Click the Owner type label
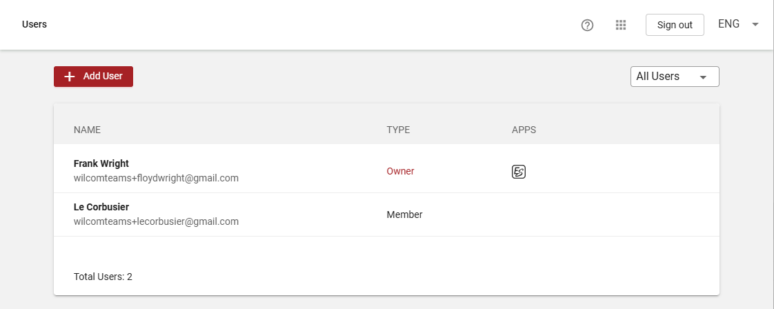The height and width of the screenshot is (309, 774). (x=400, y=171)
